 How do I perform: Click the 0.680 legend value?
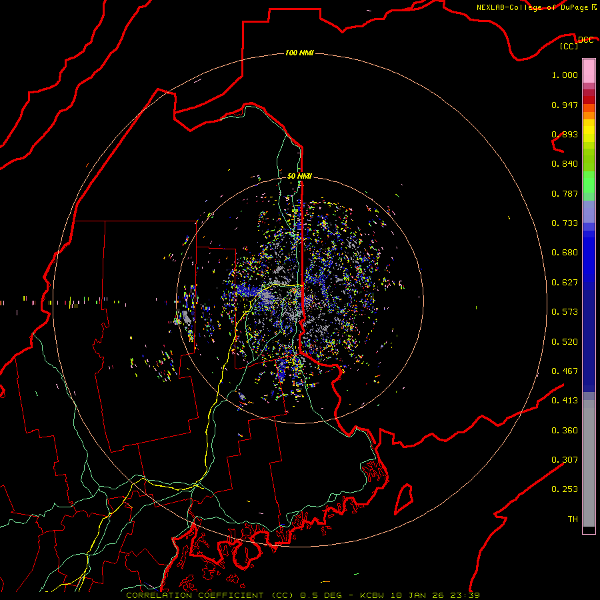point(565,253)
